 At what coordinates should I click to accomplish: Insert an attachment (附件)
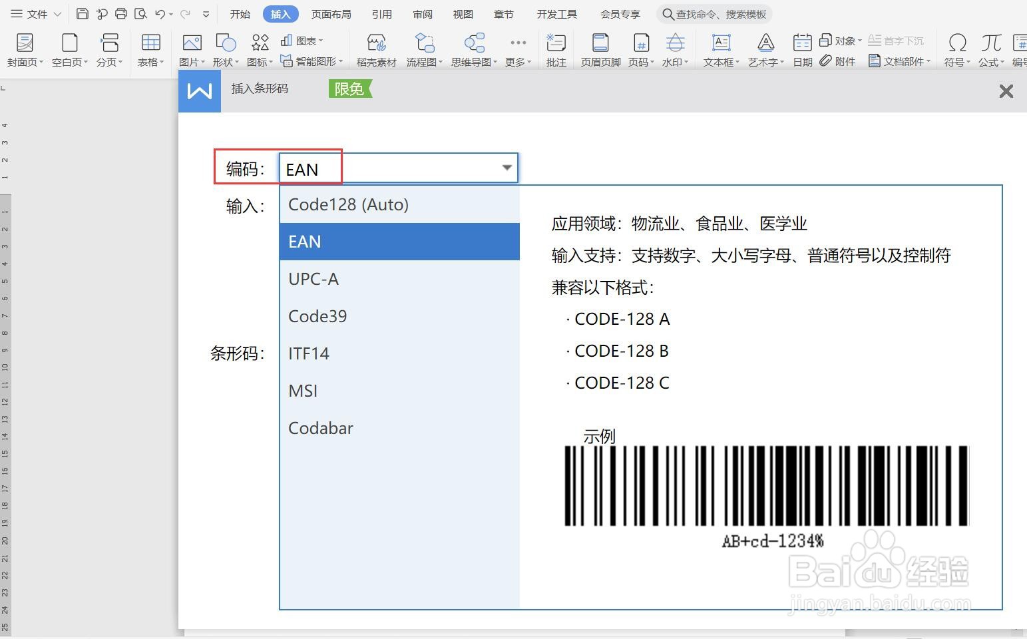click(x=837, y=61)
